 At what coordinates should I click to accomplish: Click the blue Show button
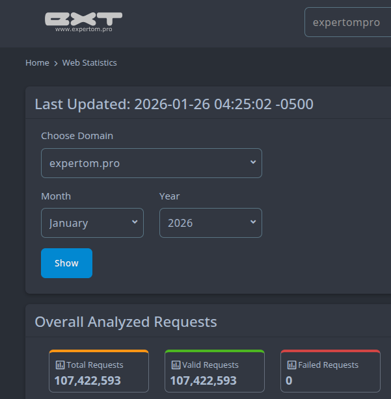[66, 263]
